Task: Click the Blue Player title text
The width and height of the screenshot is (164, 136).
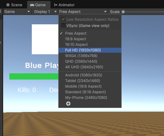Action: pos(42,66)
